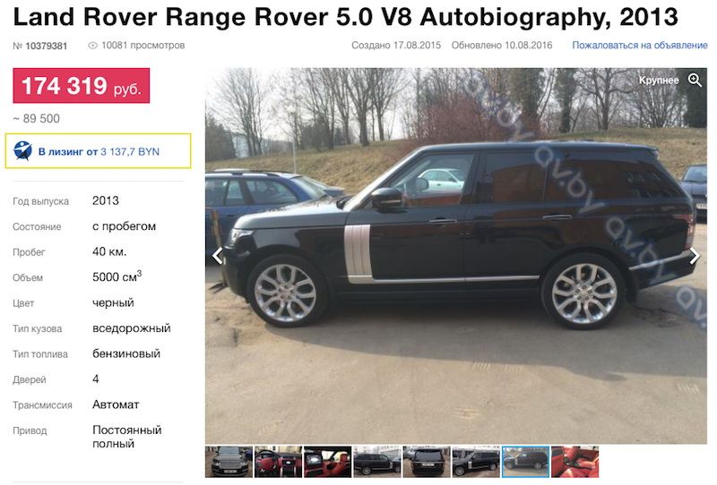Select second thumbnail showing steering wheel interior
The height and width of the screenshot is (485, 717).
coord(278,462)
